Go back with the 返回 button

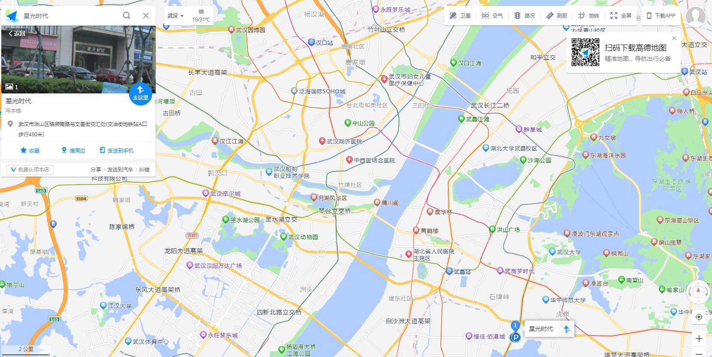[x=17, y=33]
